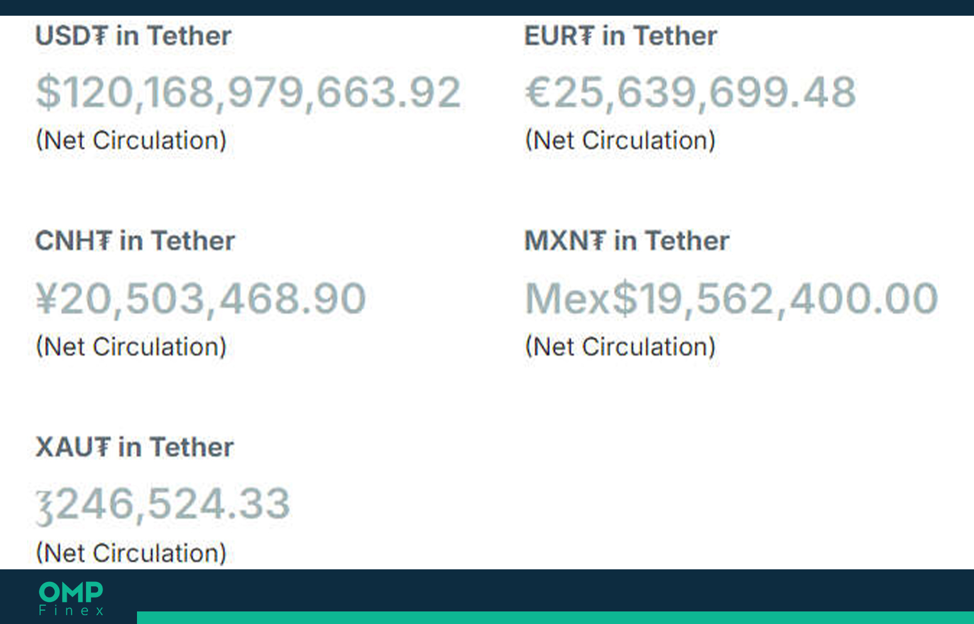Image resolution: width=974 pixels, height=624 pixels.
Task: Click the MXN₮ in Tether heading
Action: (627, 241)
